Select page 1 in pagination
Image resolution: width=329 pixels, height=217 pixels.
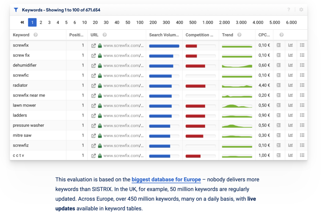(x=32, y=22)
